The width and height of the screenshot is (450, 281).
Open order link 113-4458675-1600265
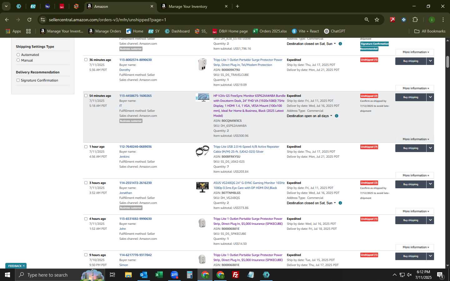135,96
